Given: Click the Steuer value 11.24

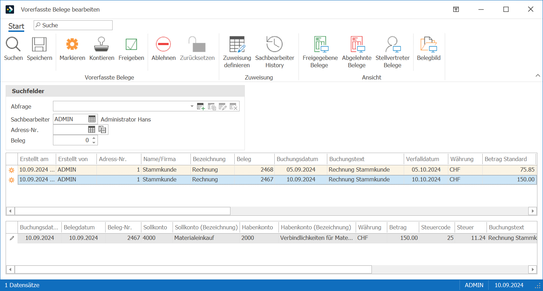Looking at the screenshot, I should (471, 238).
